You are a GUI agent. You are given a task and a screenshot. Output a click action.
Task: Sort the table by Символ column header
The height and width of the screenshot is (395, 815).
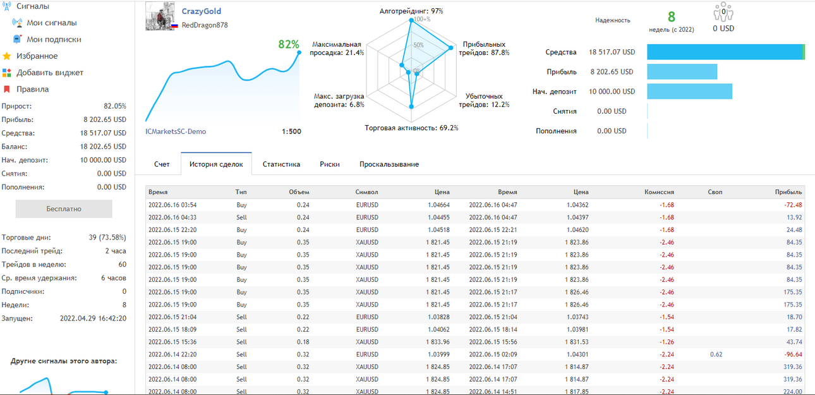(x=367, y=192)
